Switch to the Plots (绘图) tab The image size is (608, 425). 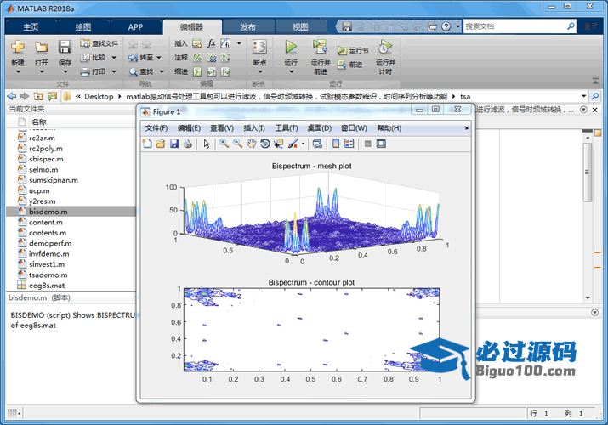click(x=83, y=26)
